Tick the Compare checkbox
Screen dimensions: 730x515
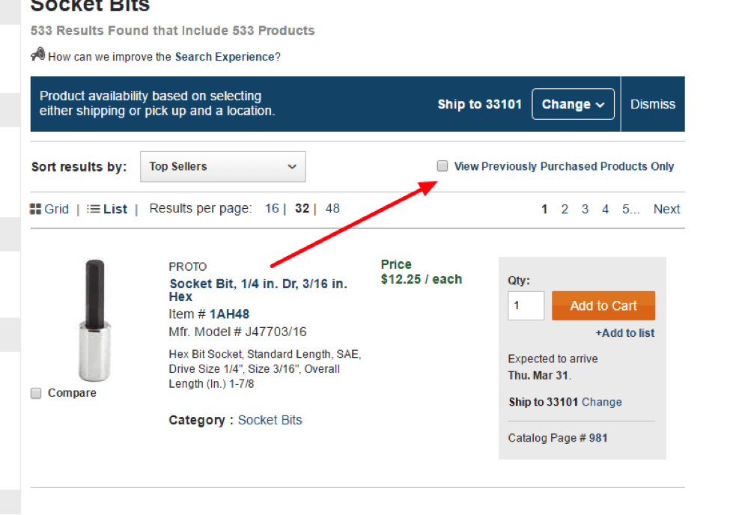[x=36, y=393]
